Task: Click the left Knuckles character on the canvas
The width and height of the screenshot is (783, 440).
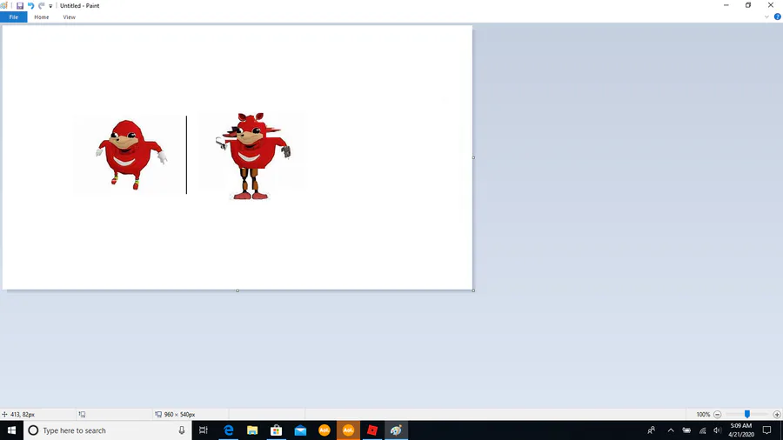Action: click(130, 154)
